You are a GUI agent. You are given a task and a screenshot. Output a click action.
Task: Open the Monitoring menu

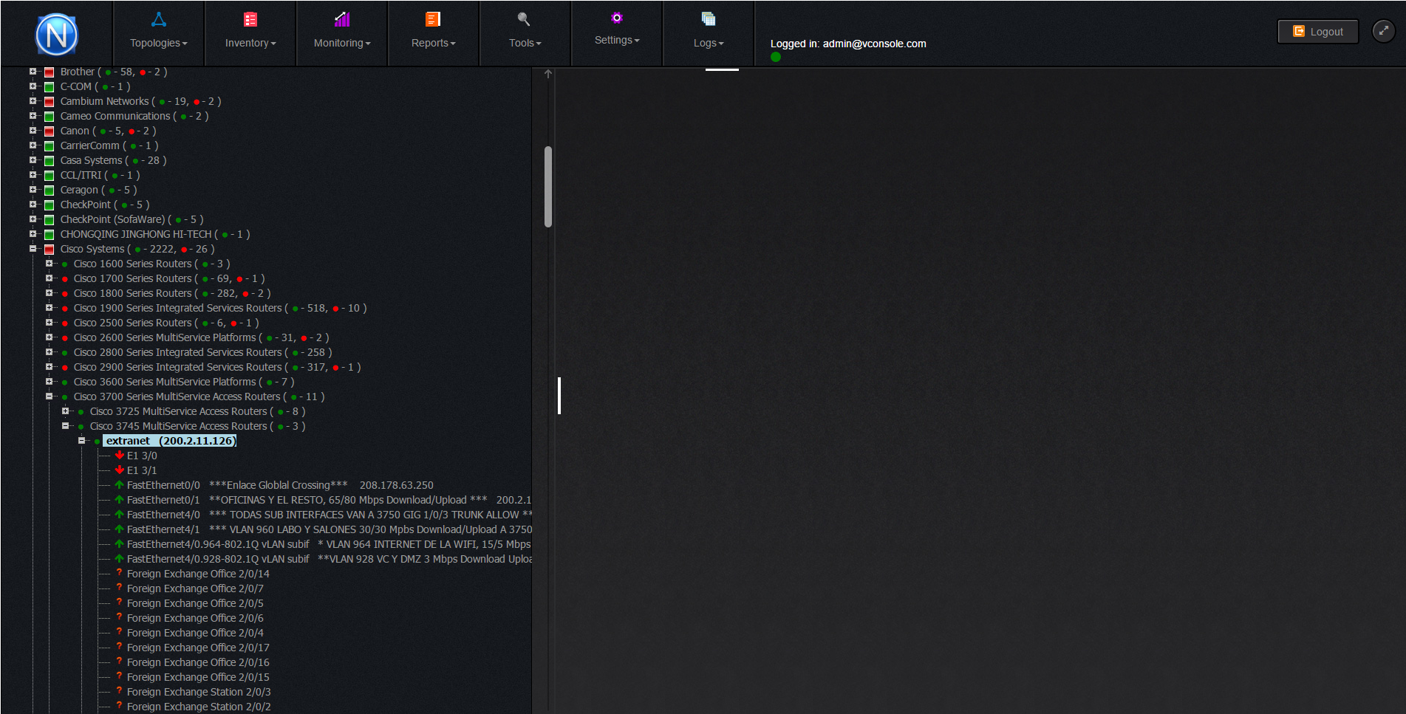click(342, 33)
